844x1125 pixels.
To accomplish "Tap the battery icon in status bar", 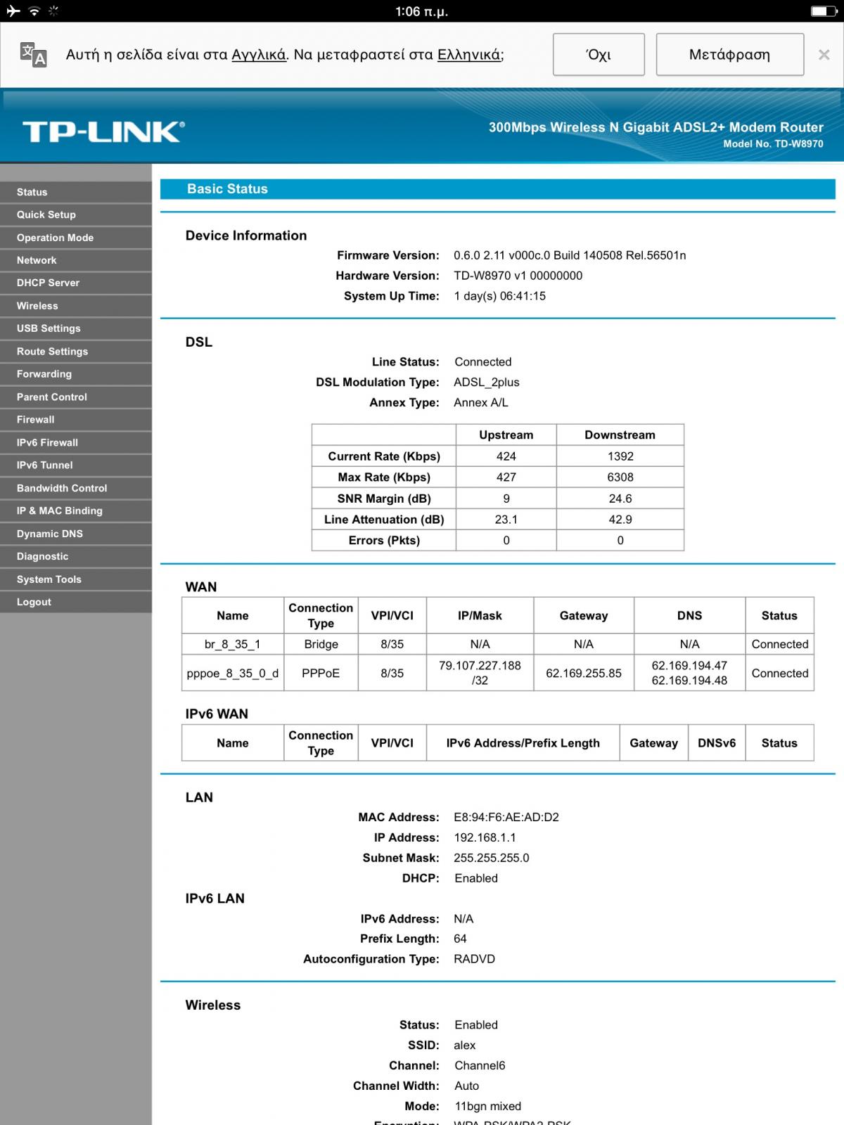I will pyautogui.click(x=823, y=11).
